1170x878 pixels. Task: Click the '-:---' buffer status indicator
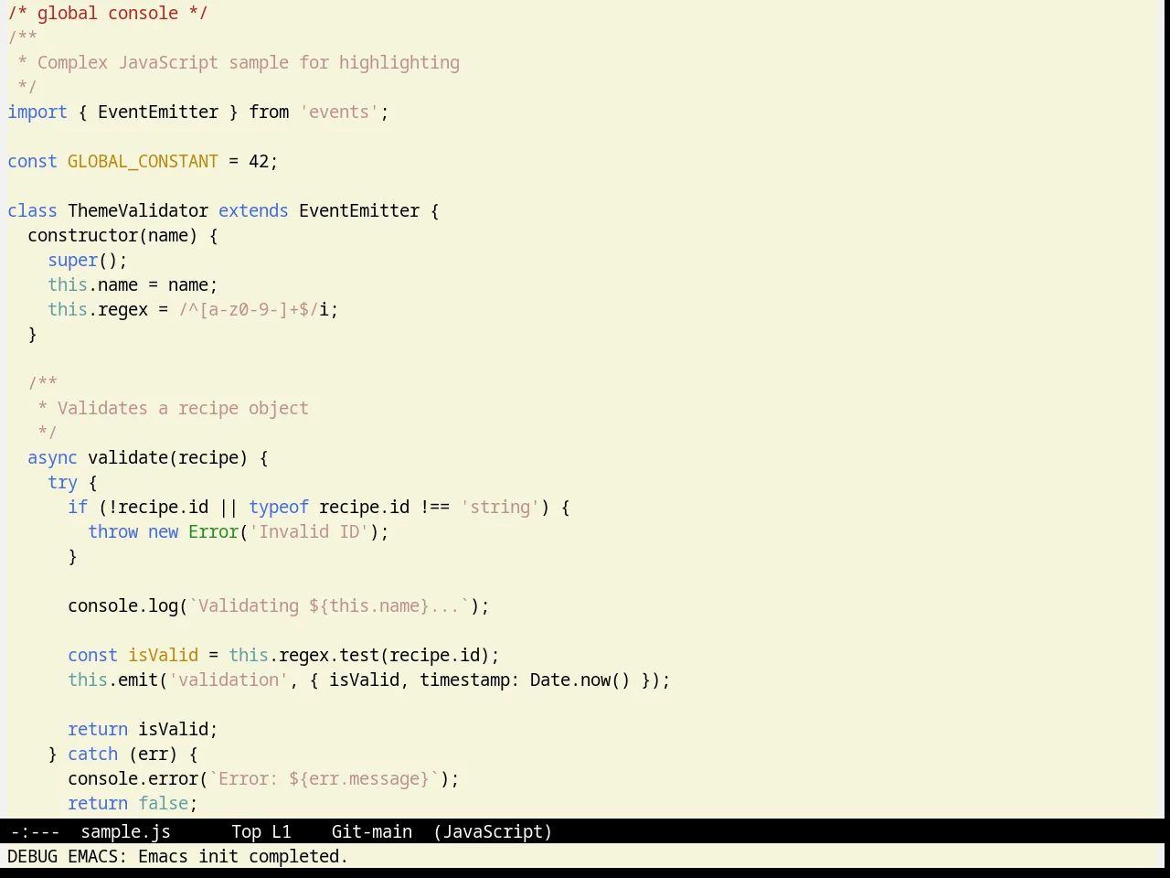point(35,831)
